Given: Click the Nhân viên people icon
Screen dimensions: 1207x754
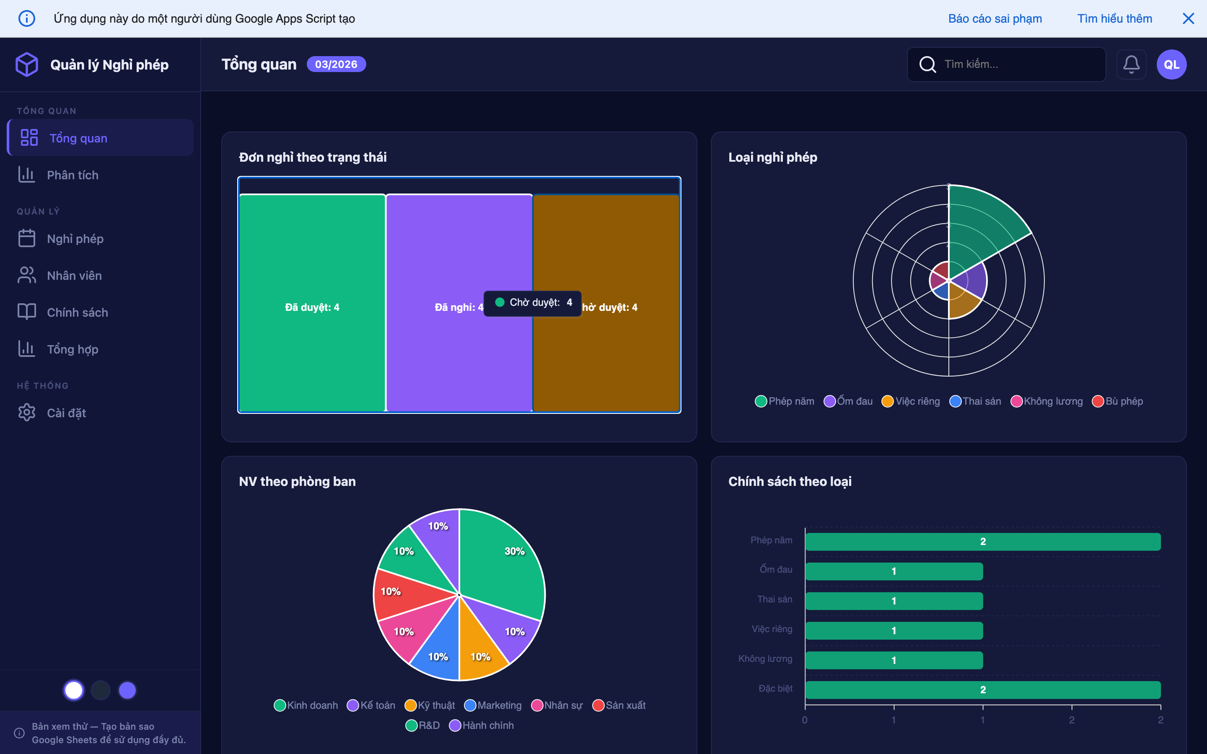Looking at the screenshot, I should pos(26,275).
